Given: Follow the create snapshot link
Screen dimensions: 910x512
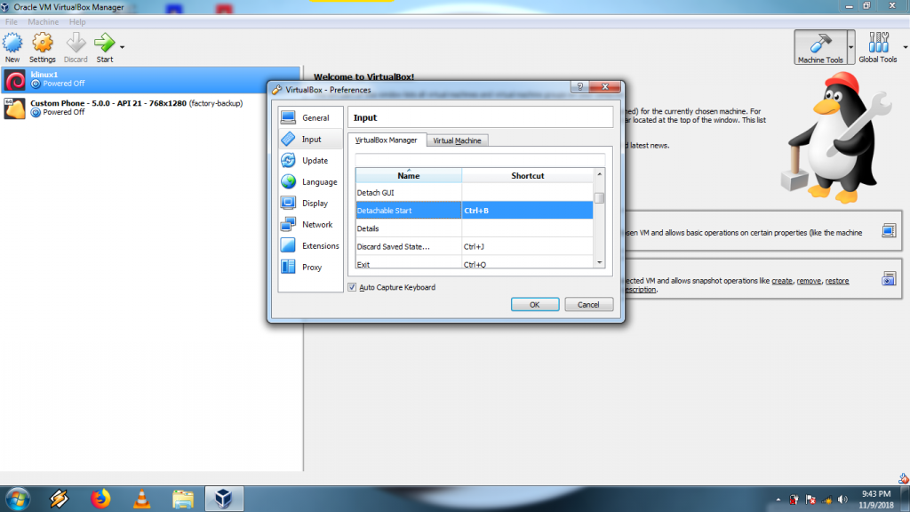Looking at the screenshot, I should (x=782, y=281).
